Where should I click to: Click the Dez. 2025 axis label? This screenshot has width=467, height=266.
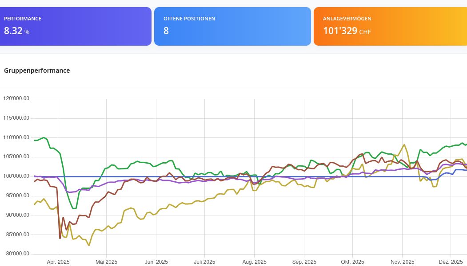[x=451, y=262]
